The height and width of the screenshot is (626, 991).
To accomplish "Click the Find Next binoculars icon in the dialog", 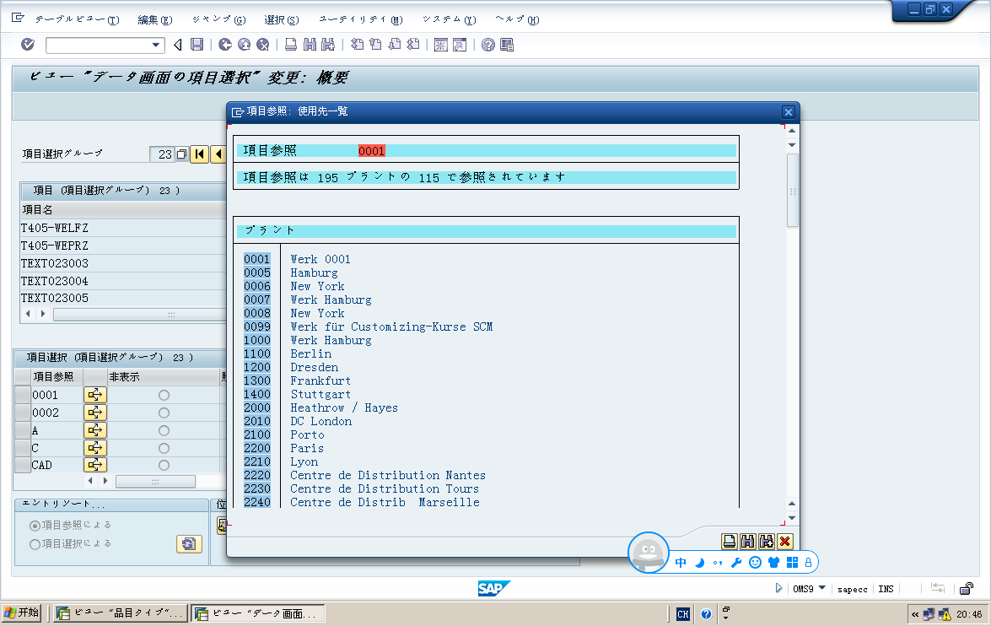I will pyautogui.click(x=766, y=542).
